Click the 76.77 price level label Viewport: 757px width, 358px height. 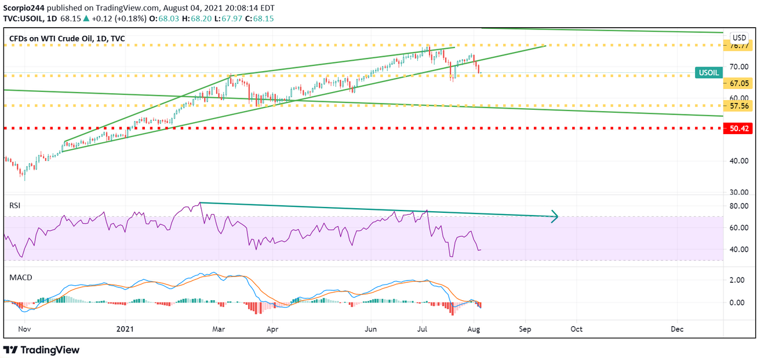[x=739, y=45]
